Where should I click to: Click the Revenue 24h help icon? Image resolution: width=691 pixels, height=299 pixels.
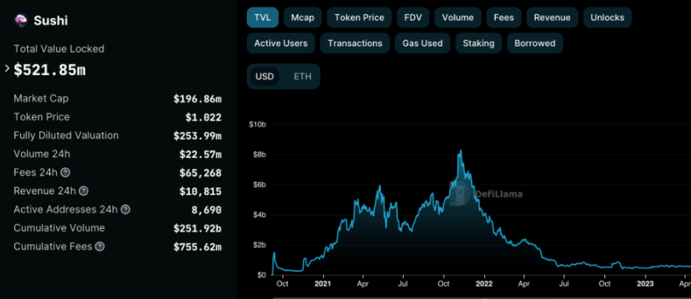84,191
